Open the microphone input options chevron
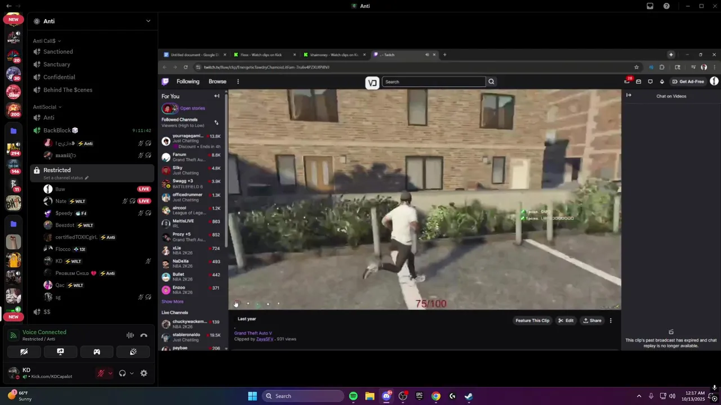721x405 pixels. click(110, 373)
